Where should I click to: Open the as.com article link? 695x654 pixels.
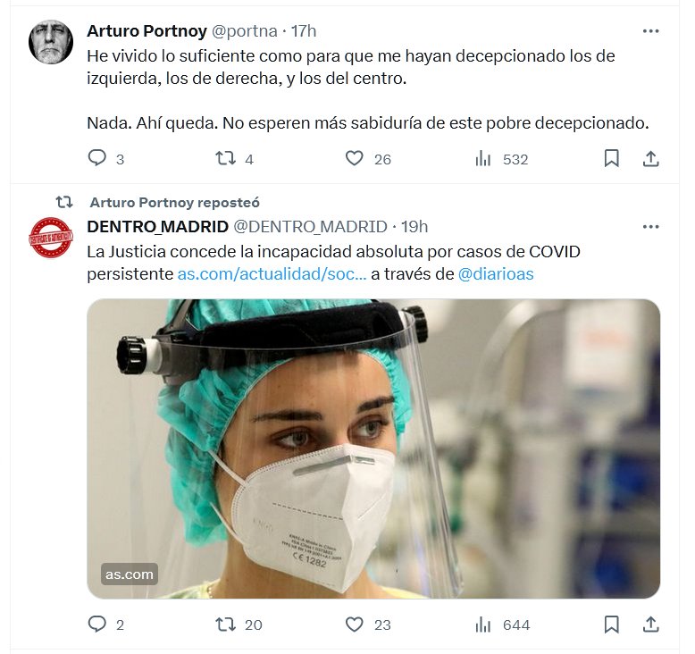[x=272, y=274]
